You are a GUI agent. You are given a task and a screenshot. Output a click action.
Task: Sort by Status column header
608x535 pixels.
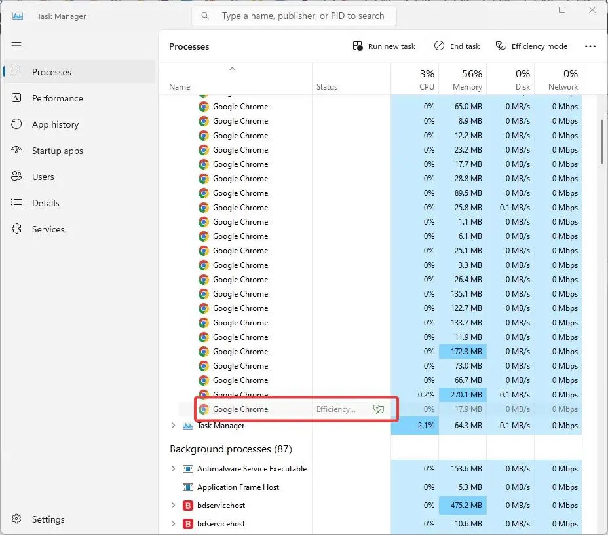[x=351, y=79]
